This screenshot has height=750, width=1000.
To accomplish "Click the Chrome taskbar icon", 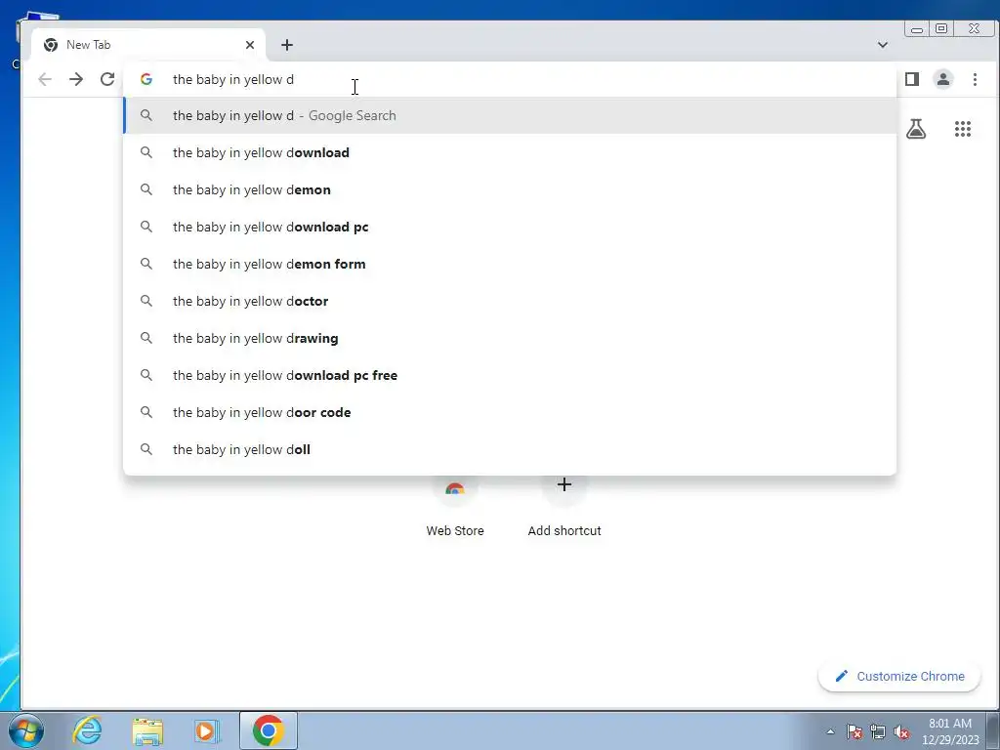I will click(x=268, y=730).
